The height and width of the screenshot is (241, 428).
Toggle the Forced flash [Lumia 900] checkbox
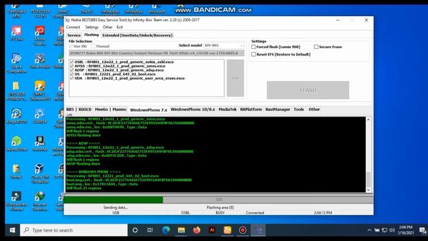coord(253,47)
